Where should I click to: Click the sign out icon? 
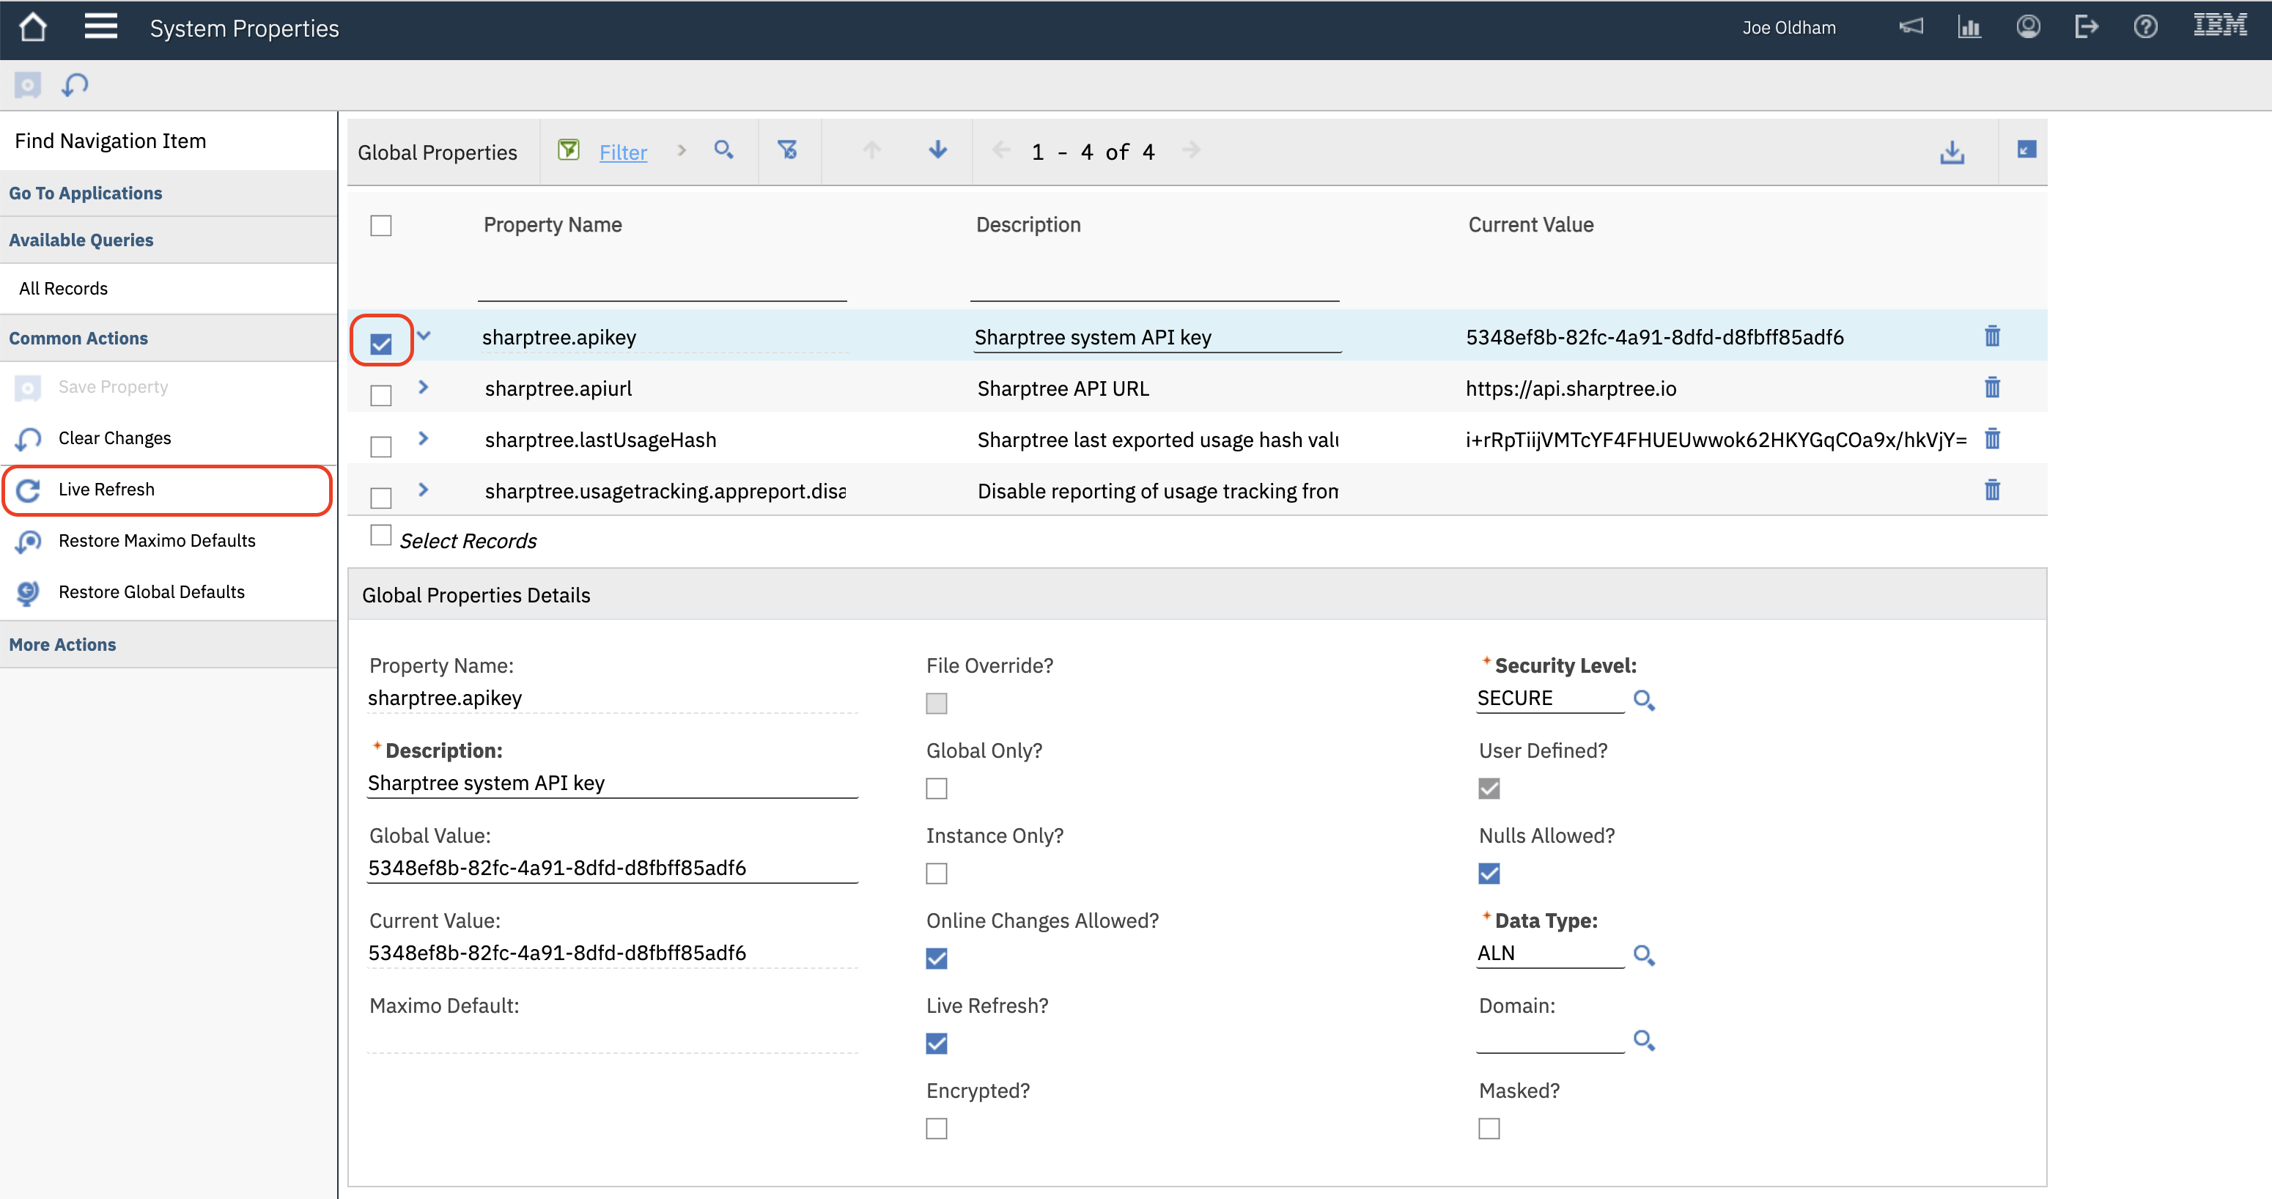point(2086,27)
